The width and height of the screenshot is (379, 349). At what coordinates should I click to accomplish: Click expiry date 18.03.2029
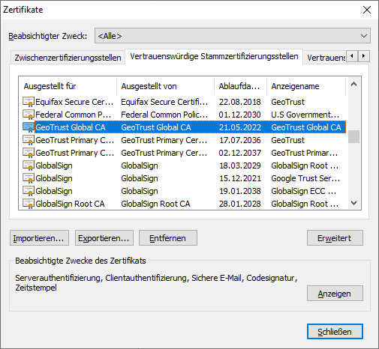239,166
